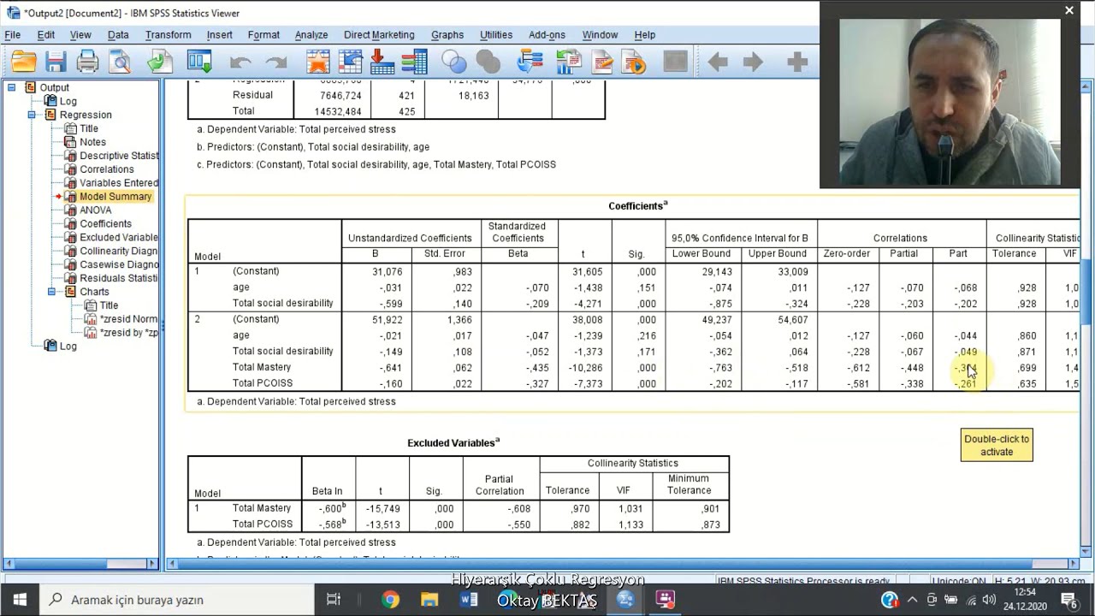The image size is (1095, 616).
Task: Close the webcam overlay with X
Action: pyautogui.click(x=1069, y=10)
